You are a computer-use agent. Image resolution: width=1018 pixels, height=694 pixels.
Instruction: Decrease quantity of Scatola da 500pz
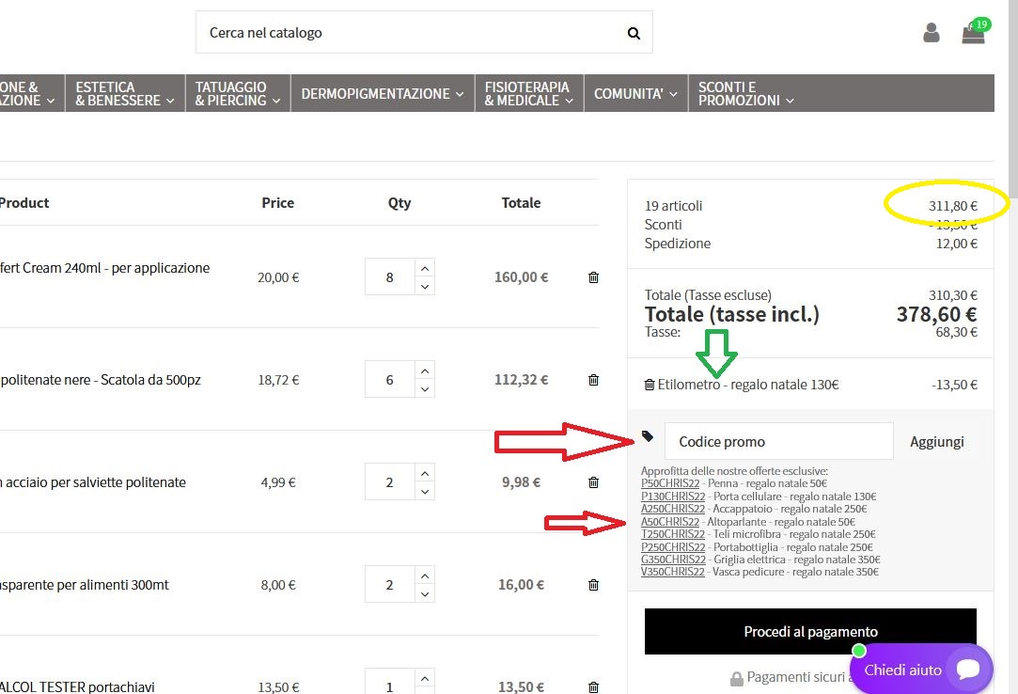coord(425,389)
